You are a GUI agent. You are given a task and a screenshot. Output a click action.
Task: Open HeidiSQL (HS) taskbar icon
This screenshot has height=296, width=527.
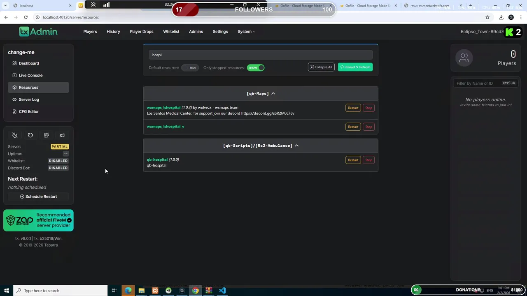pos(168,290)
